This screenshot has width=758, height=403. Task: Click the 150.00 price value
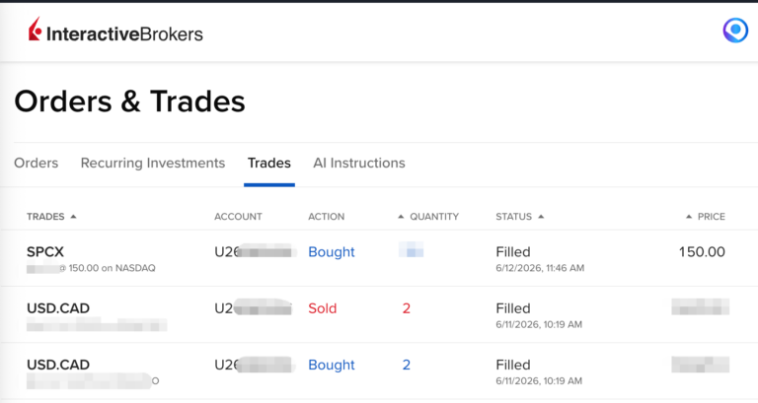pyautogui.click(x=702, y=252)
